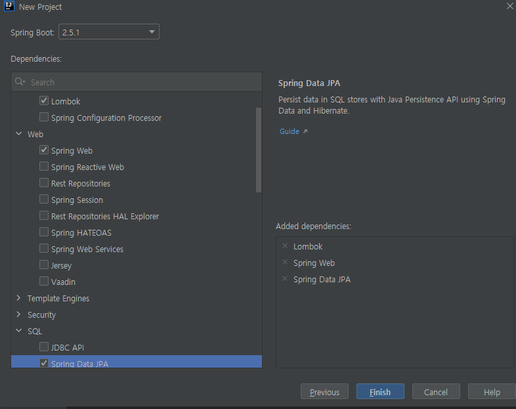
Task: Check Spring Web Services dependency
Action: tap(44, 249)
